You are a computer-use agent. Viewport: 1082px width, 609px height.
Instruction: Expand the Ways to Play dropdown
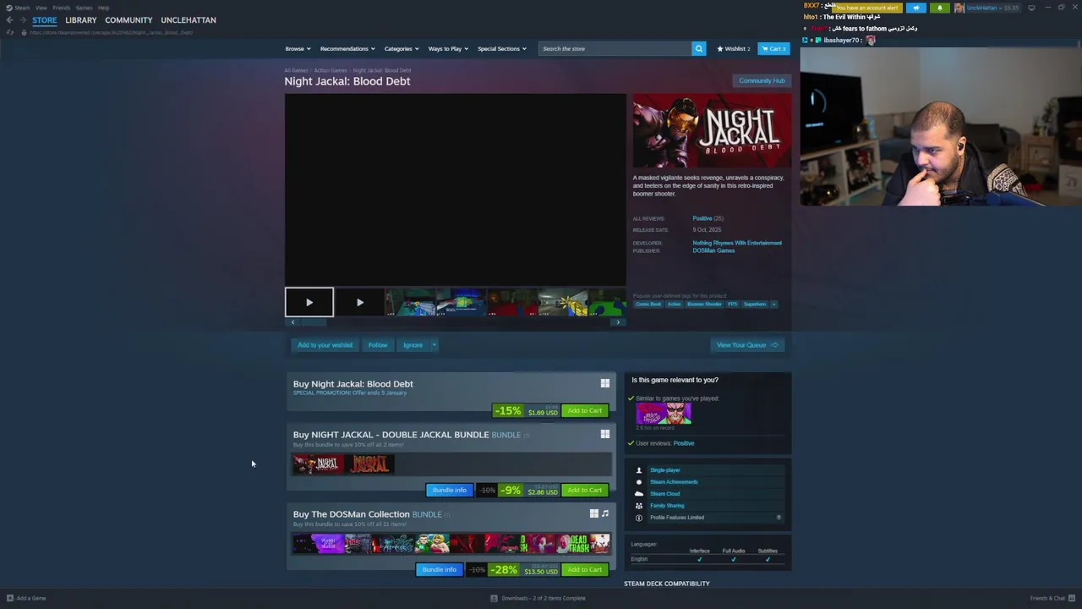pyautogui.click(x=448, y=48)
